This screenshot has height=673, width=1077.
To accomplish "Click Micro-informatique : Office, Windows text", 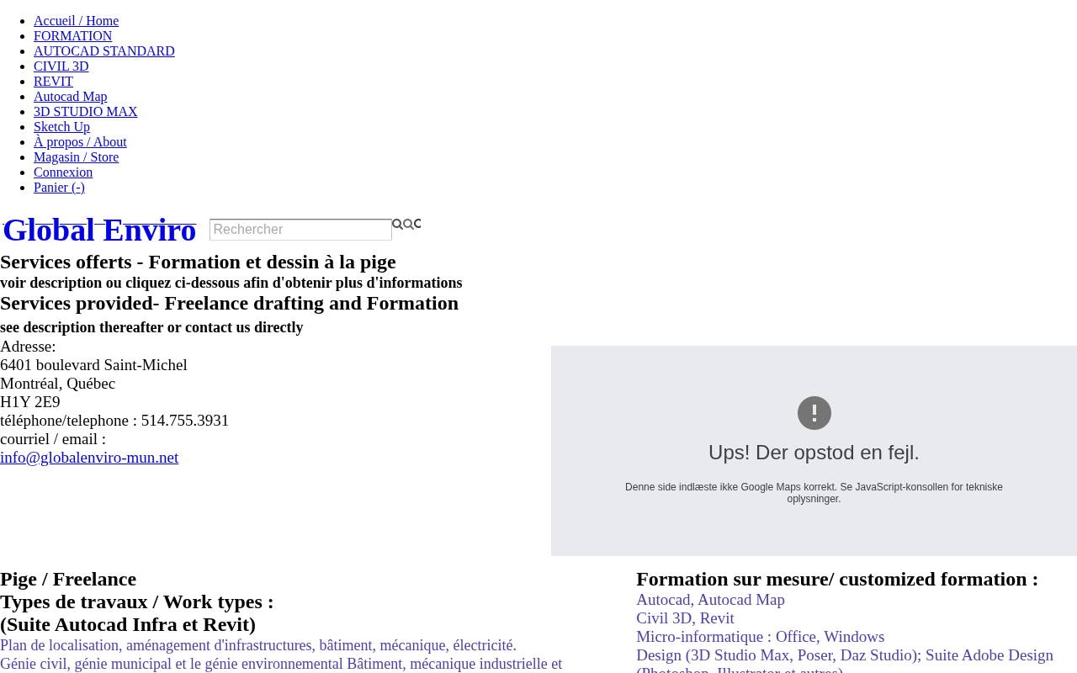I will click(x=760, y=637).
